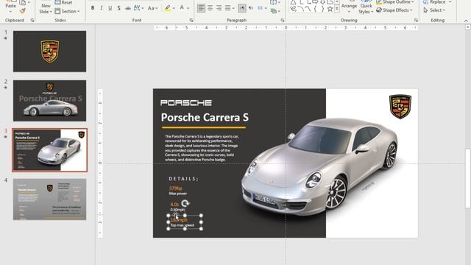471x265 pixels.
Task: Open the add or remove columns dropdown
Action: [x=261, y=8]
